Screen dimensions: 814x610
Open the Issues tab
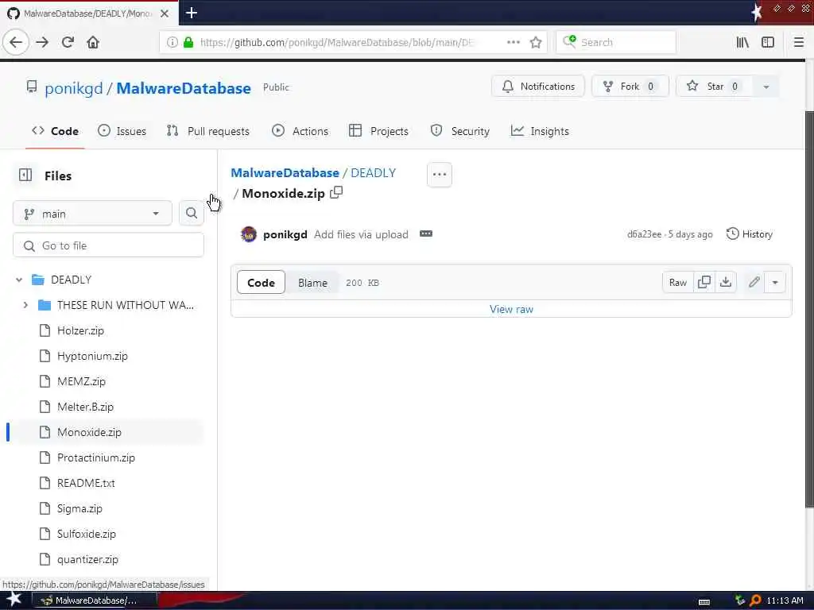[122, 131]
